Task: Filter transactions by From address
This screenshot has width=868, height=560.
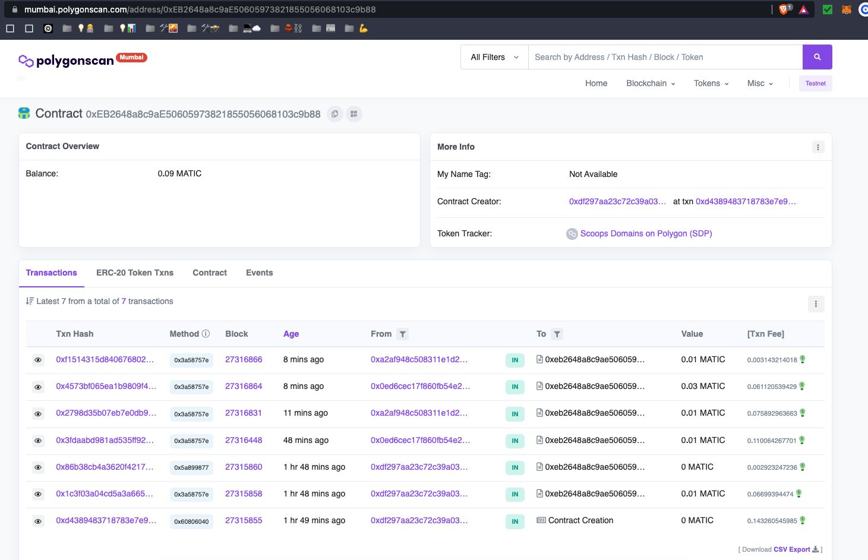Action: tap(403, 334)
